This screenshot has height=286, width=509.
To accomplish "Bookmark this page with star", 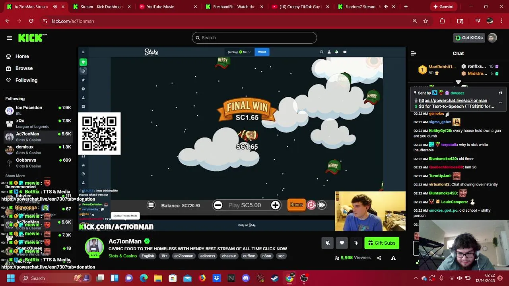I will (x=425, y=21).
